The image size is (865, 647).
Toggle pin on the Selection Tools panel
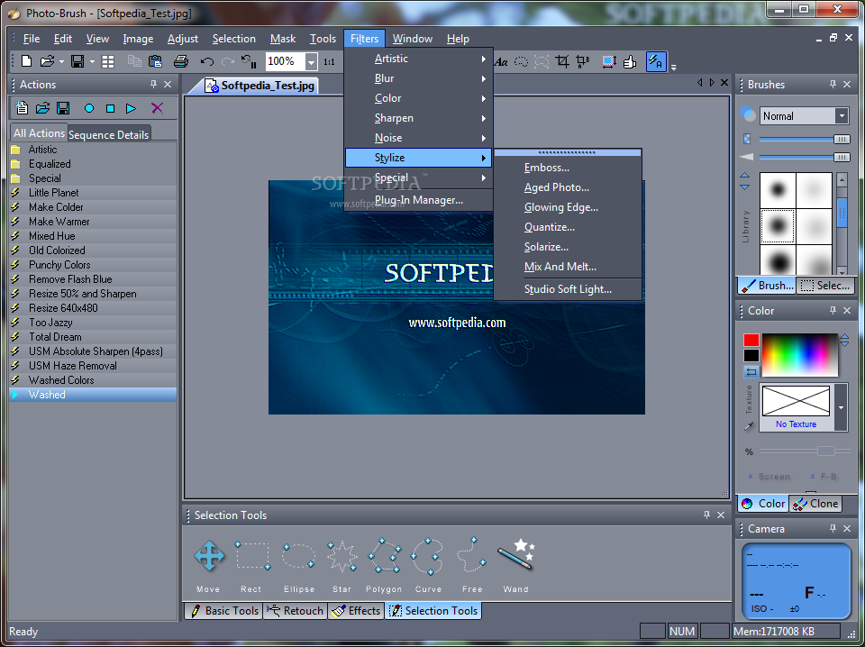point(706,515)
